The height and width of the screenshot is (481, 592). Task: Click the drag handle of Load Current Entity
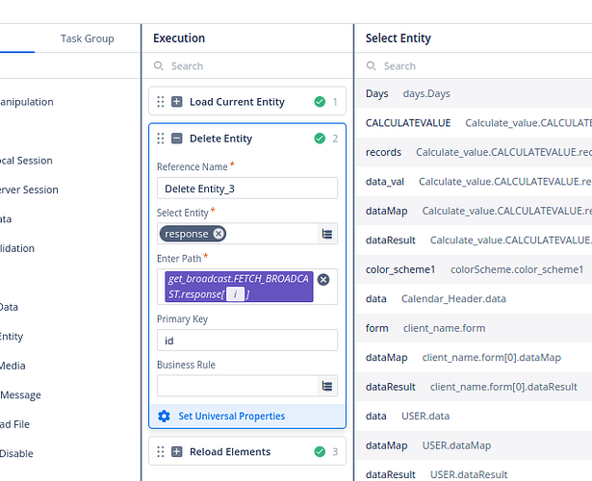point(161,102)
